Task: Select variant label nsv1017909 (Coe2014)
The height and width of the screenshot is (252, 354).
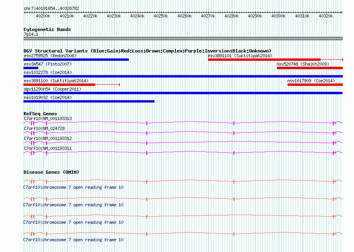Action: click(x=311, y=81)
